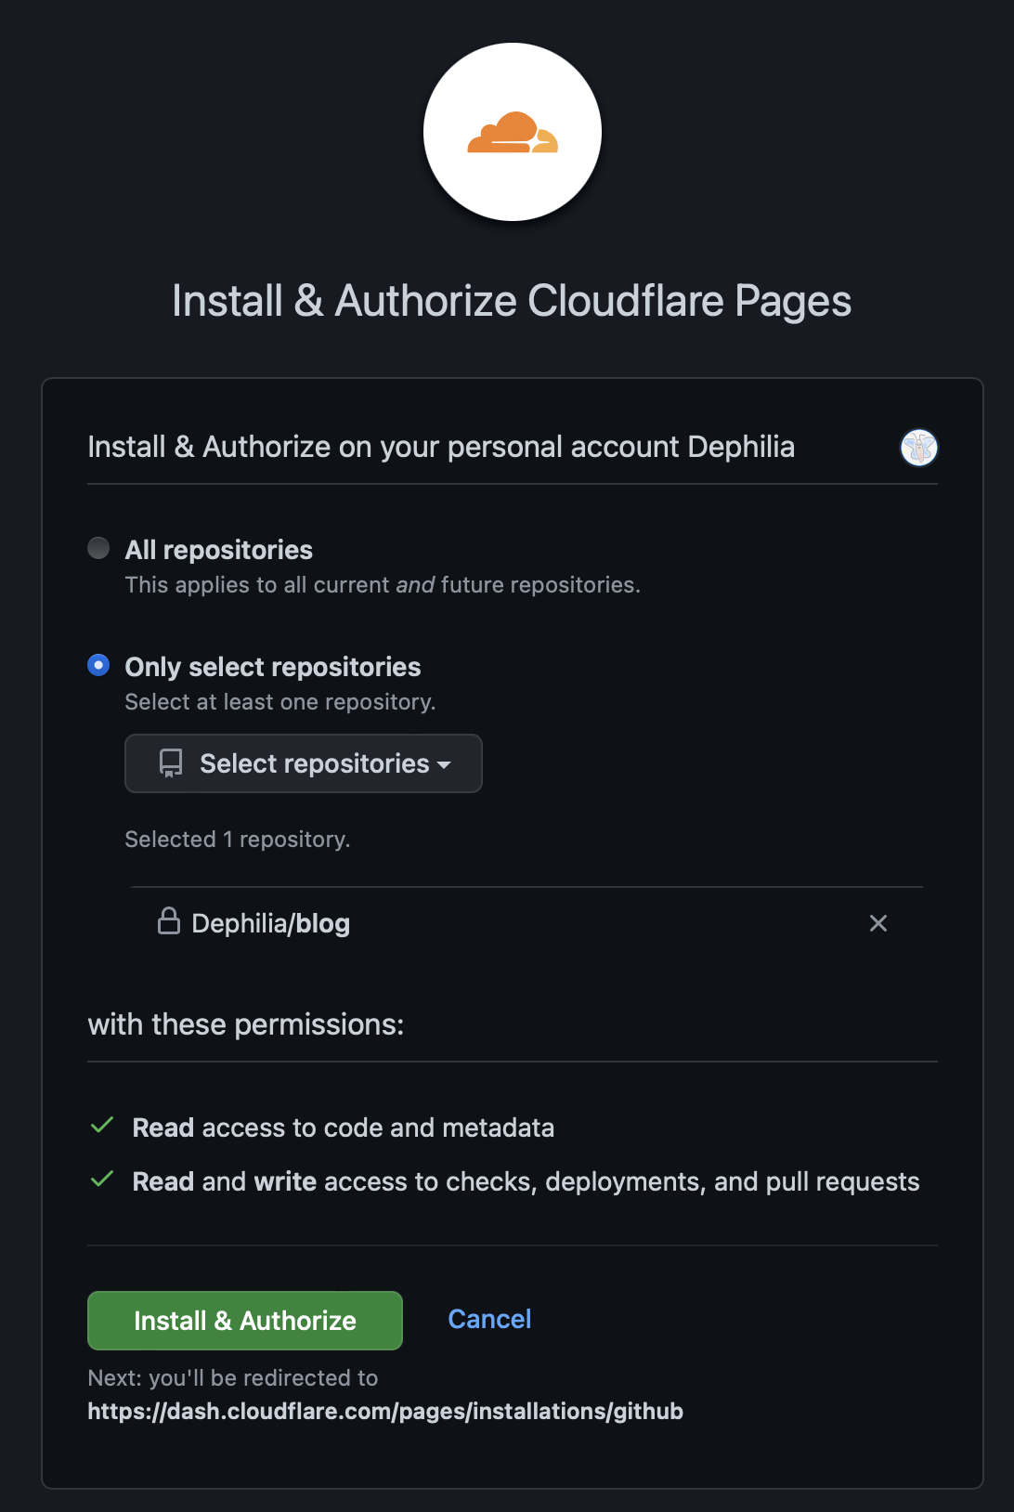Viewport: 1014px width, 1512px height.
Task: Click the text Selected 1 repository.
Action: pyautogui.click(x=238, y=840)
